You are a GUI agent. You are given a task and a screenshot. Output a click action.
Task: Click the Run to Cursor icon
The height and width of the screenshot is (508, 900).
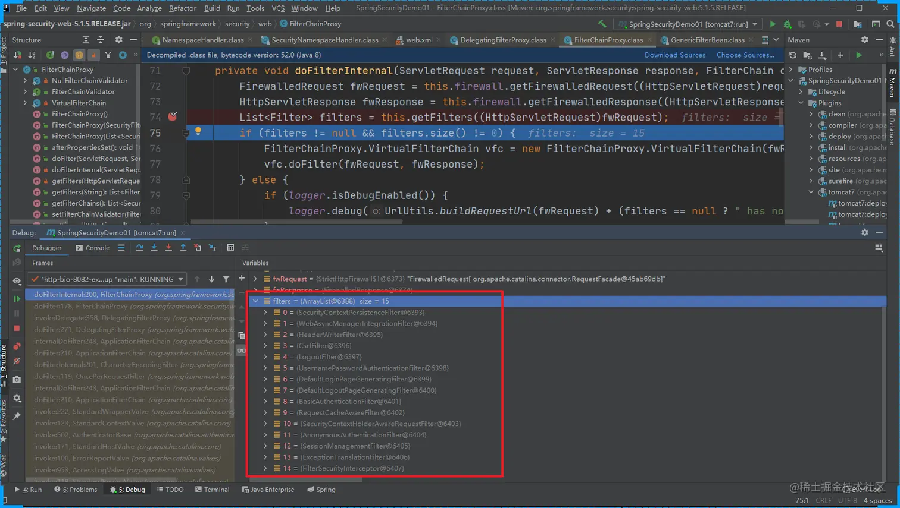pyautogui.click(x=212, y=248)
